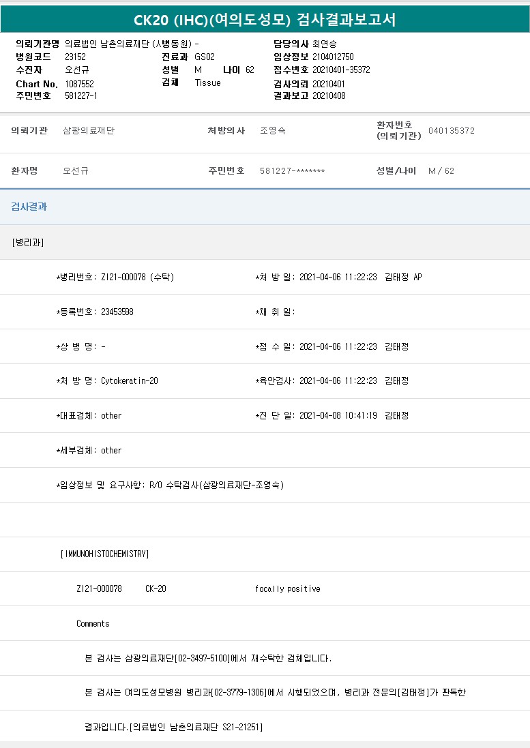
Task: Click 임상정보 number 2104012750
Action: pyautogui.click(x=333, y=57)
